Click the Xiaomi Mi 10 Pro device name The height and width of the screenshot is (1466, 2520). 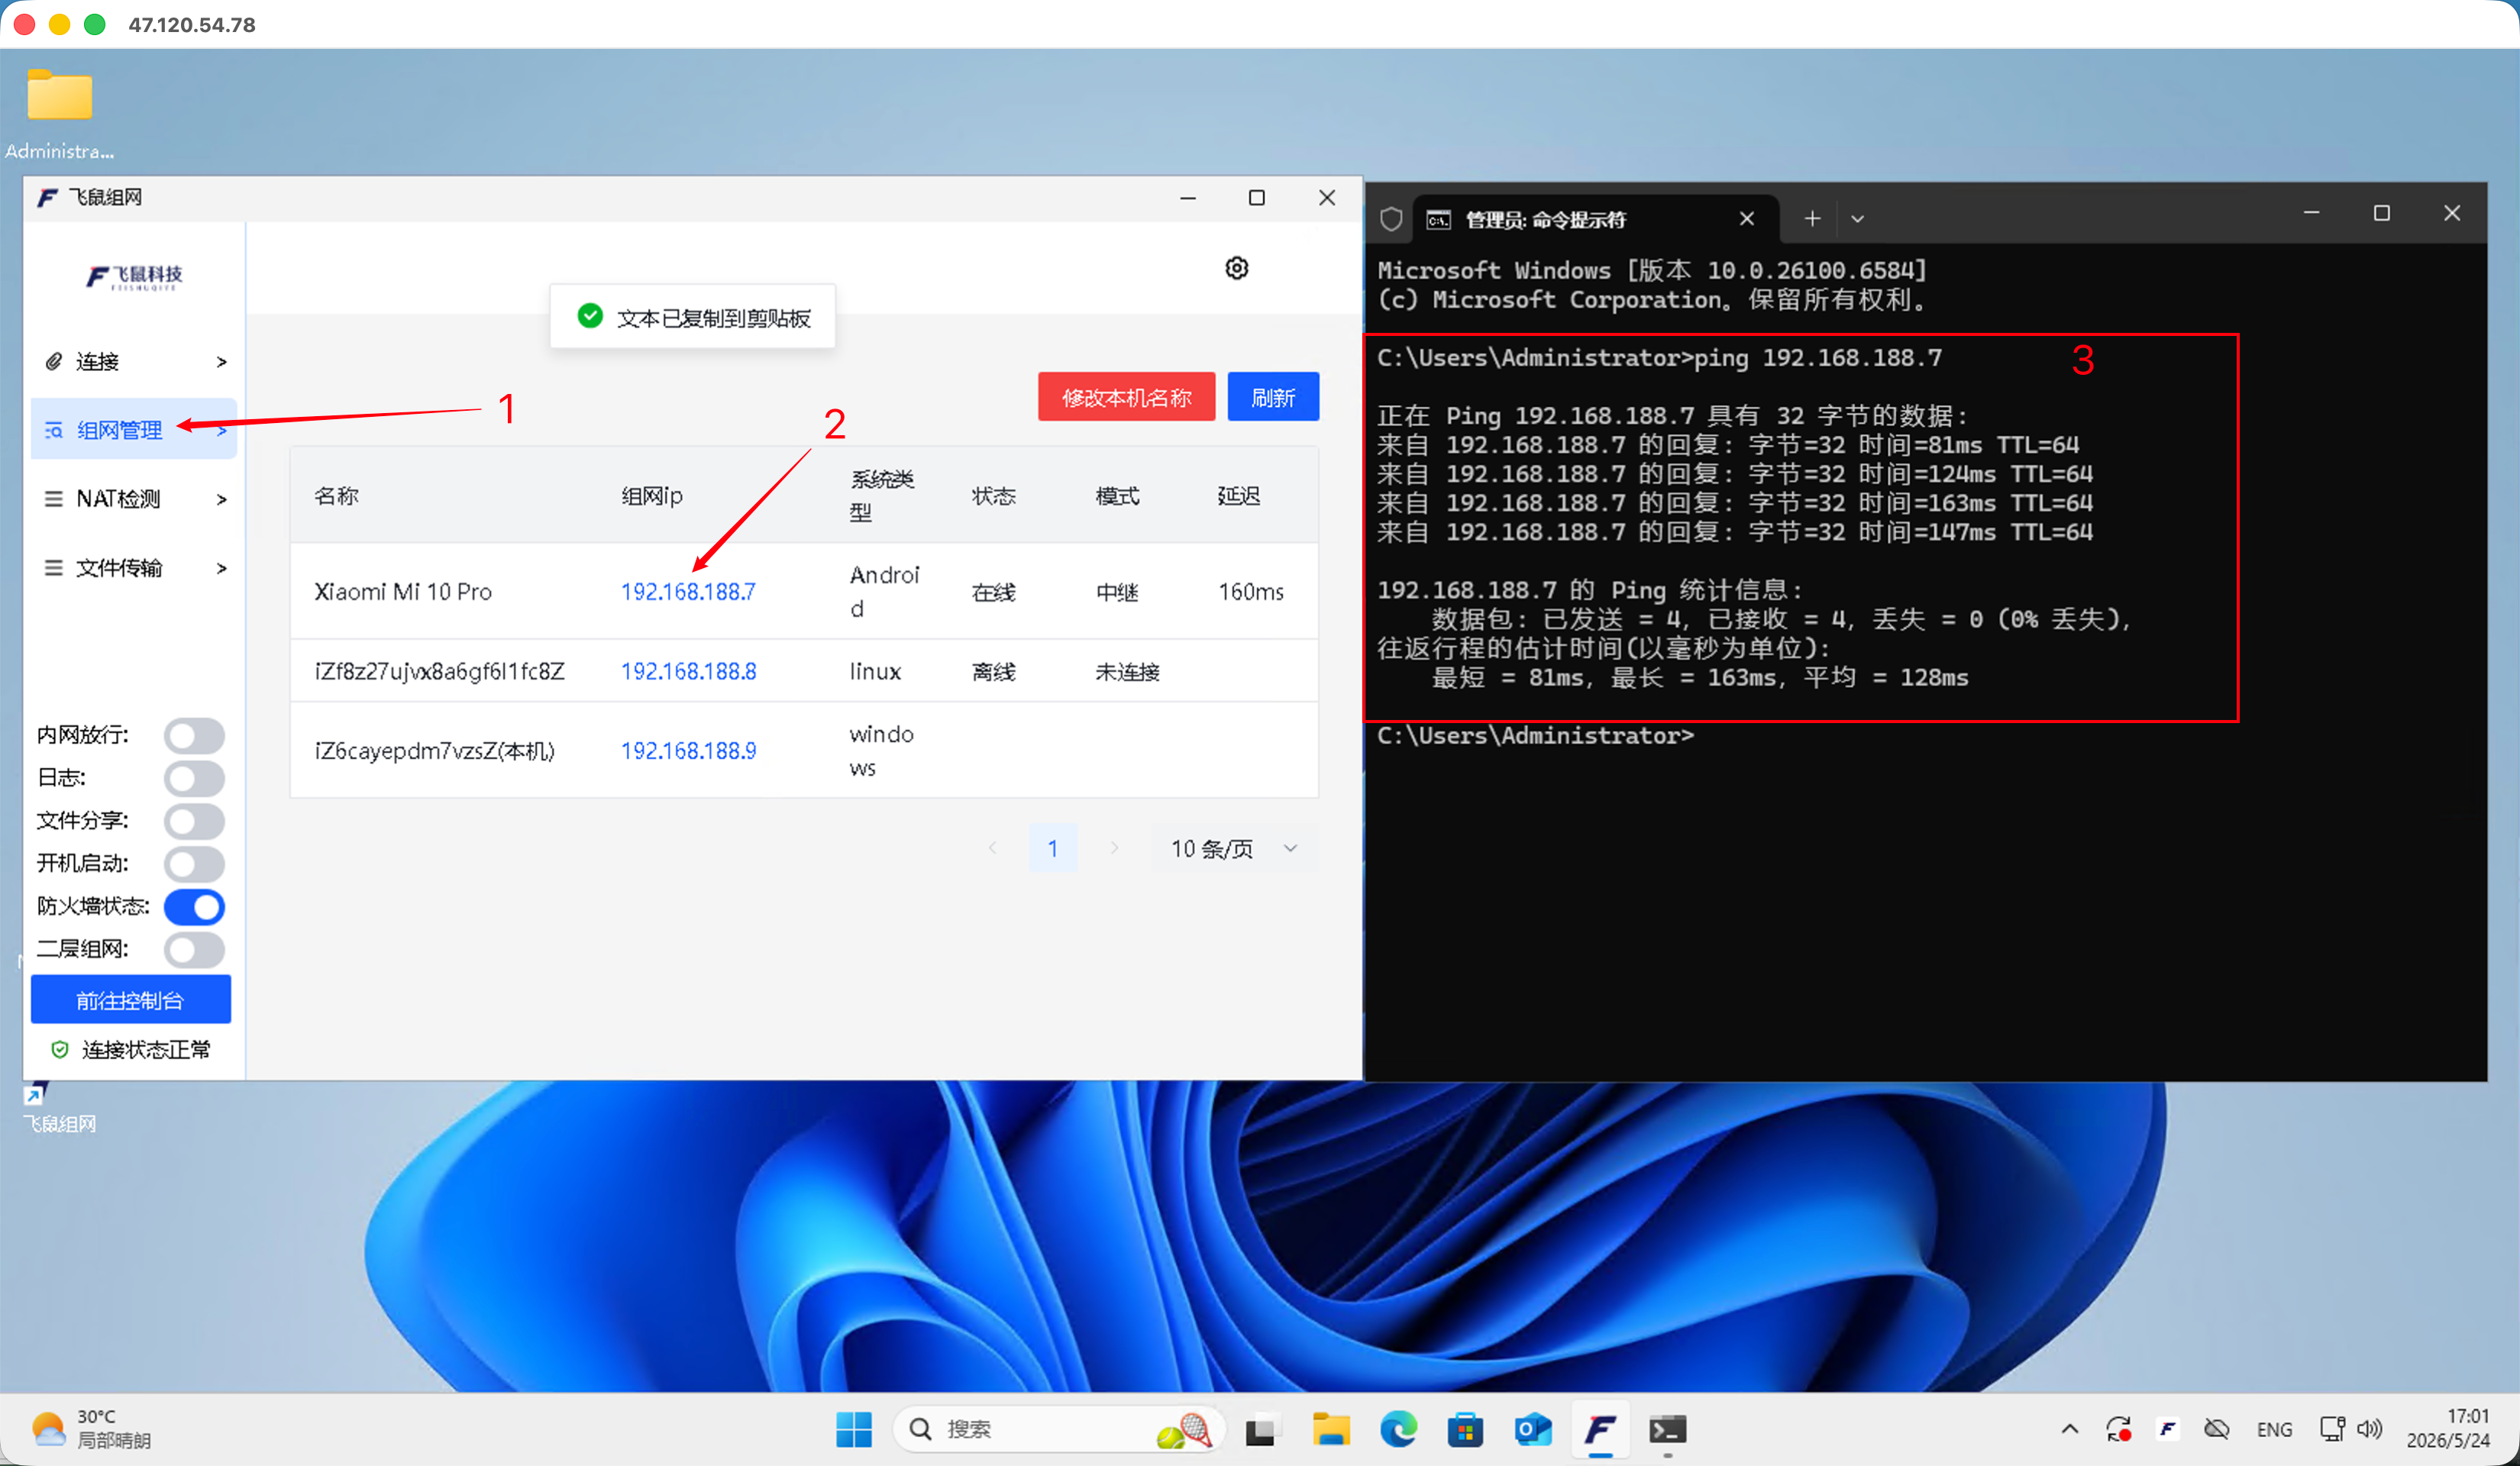pos(403,591)
